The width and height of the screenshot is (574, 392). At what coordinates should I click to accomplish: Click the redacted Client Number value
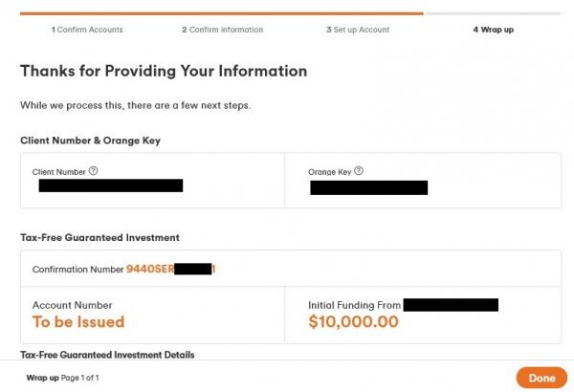110,185
